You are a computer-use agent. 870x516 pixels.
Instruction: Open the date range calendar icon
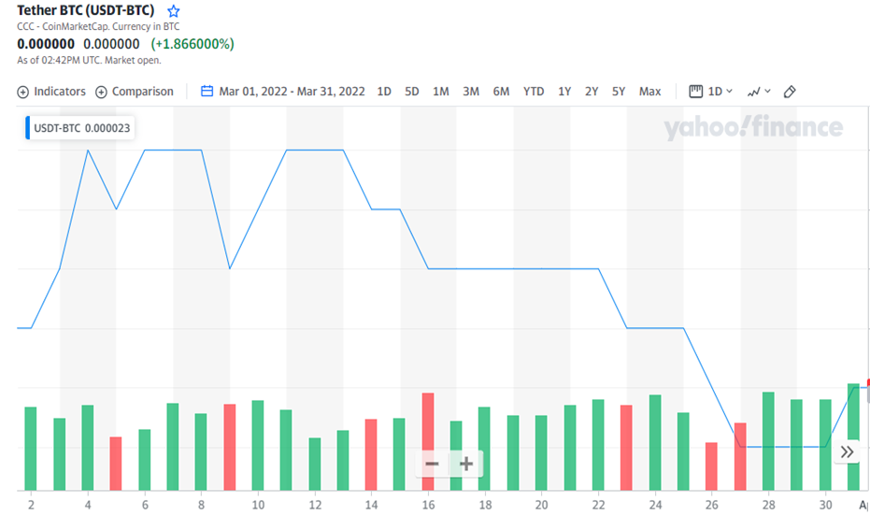point(207,91)
